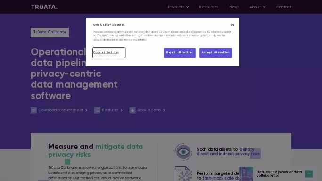The width and height of the screenshot is (322, 181).
Task: Close the cookie consent dialog
Action: 232,25
